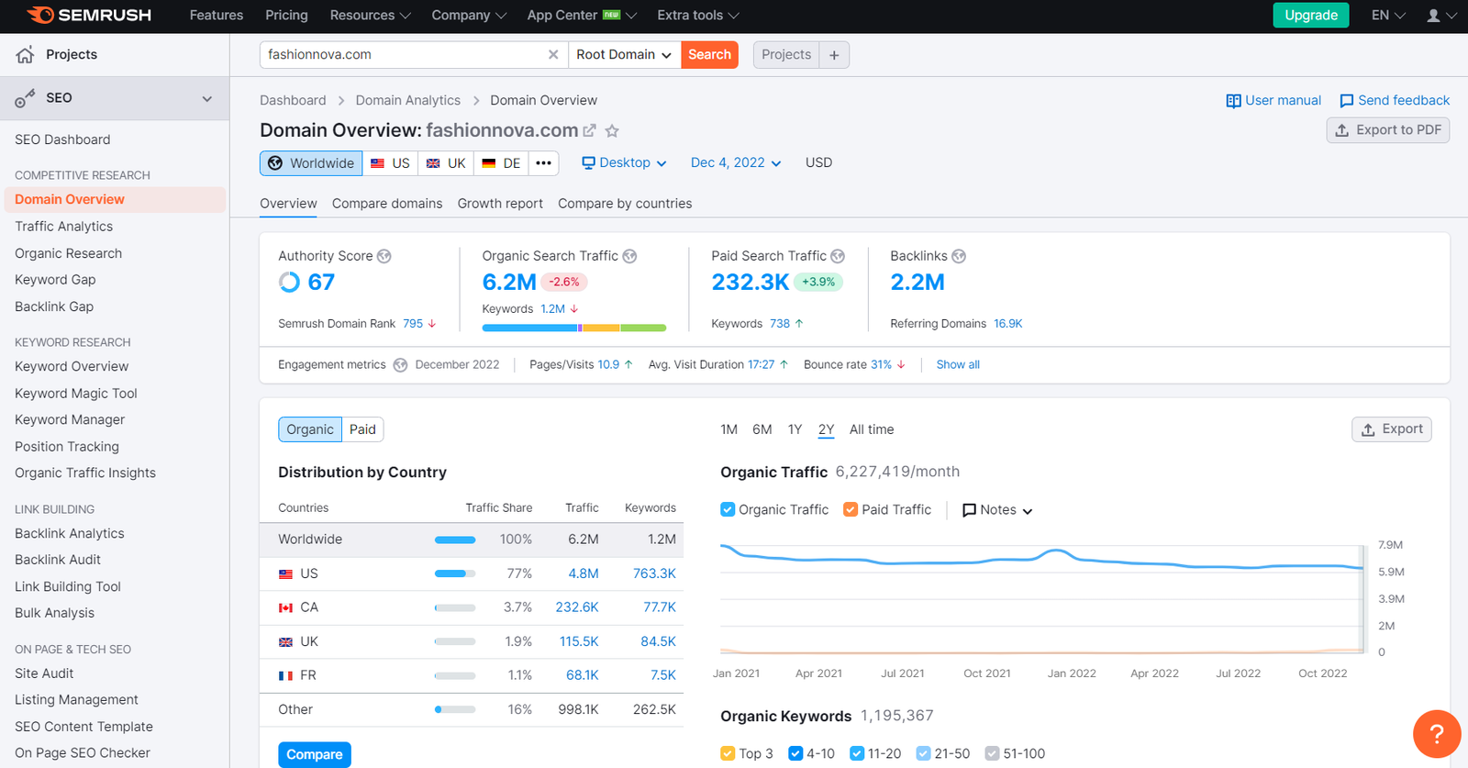Open the Root Domain dropdown

624,55
